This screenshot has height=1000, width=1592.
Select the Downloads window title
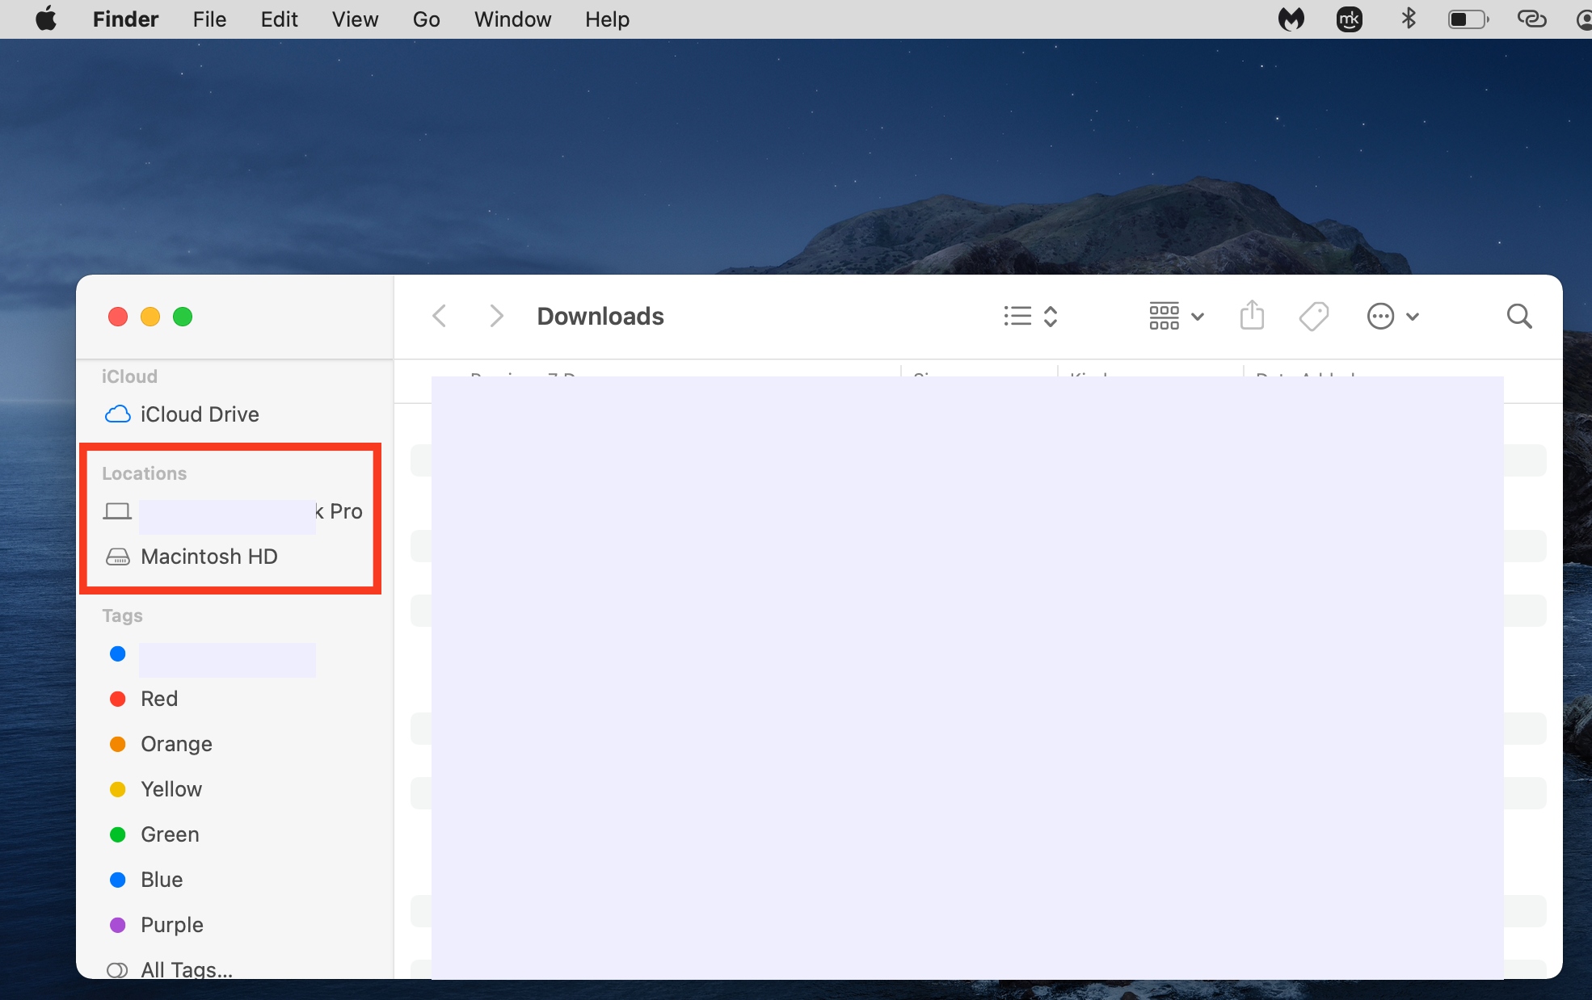(600, 316)
